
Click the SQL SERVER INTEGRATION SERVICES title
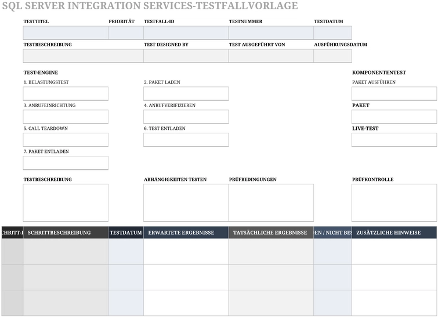click(150, 6)
